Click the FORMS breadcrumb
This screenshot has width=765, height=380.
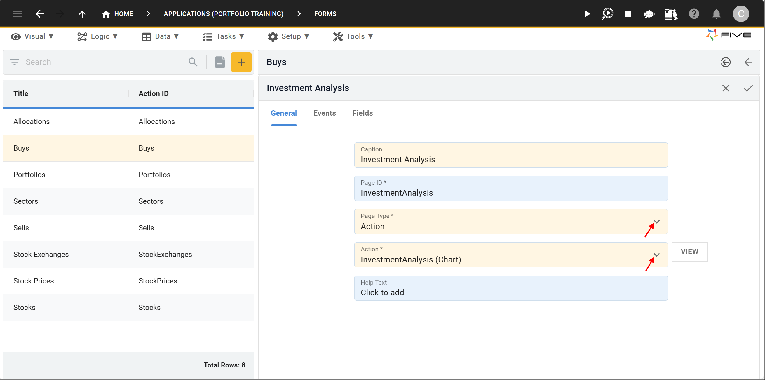point(325,14)
